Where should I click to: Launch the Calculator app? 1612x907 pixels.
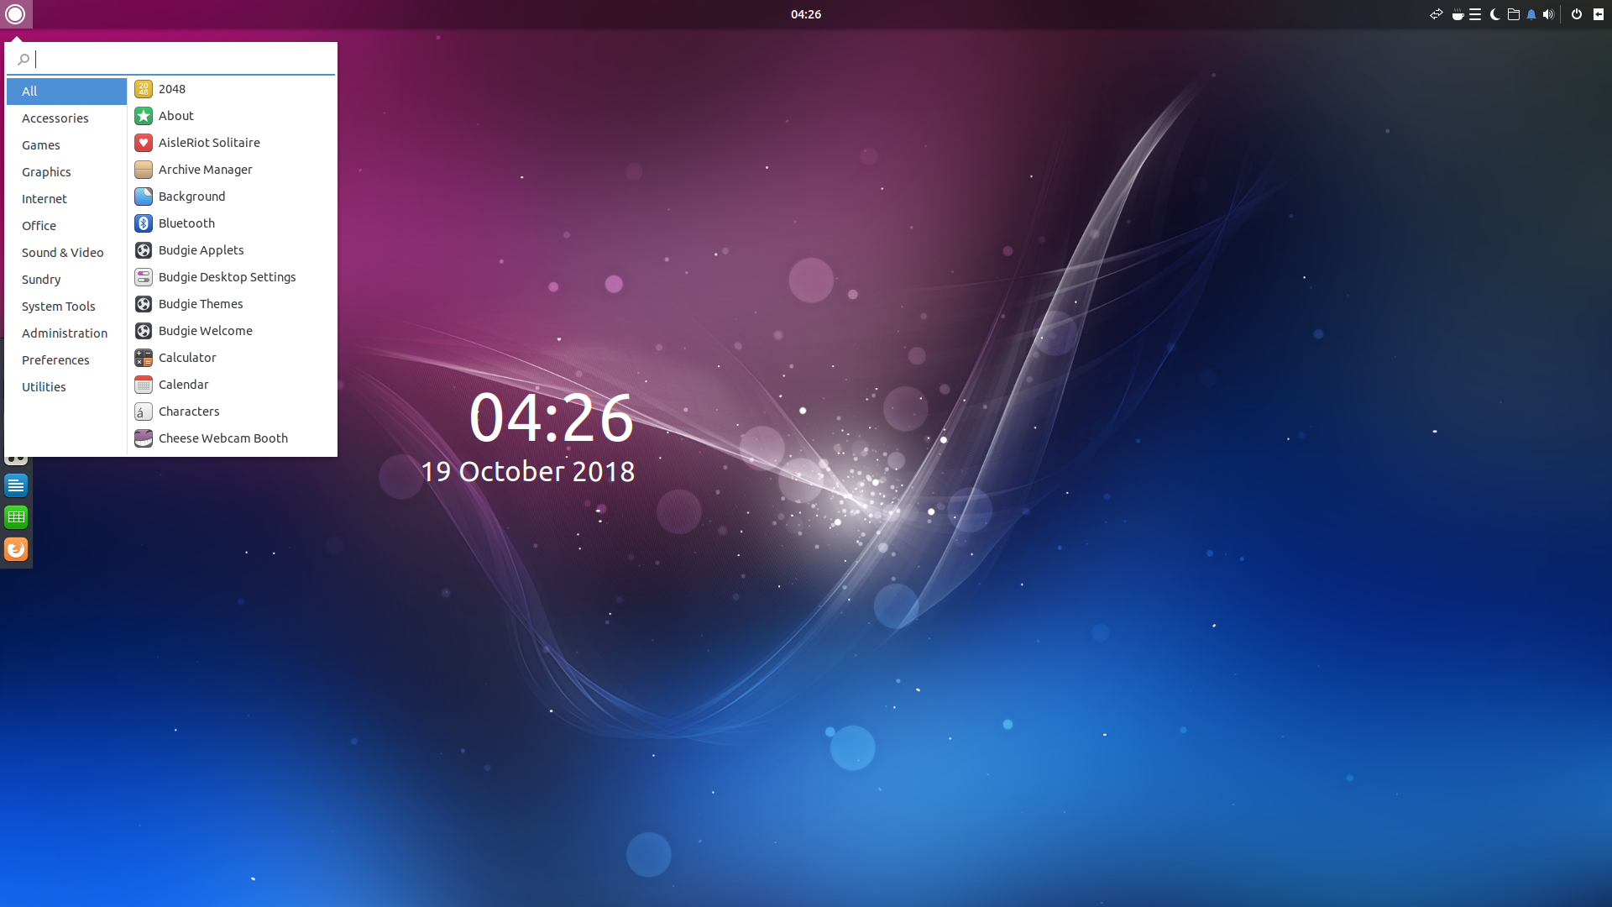[x=233, y=358]
